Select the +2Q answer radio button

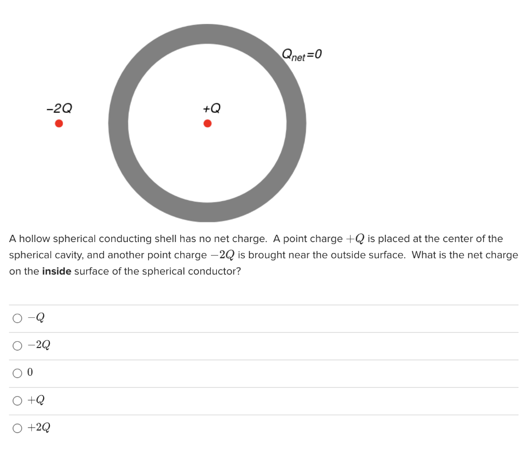17,428
